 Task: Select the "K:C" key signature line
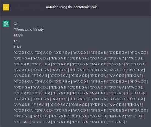pos(16,41)
